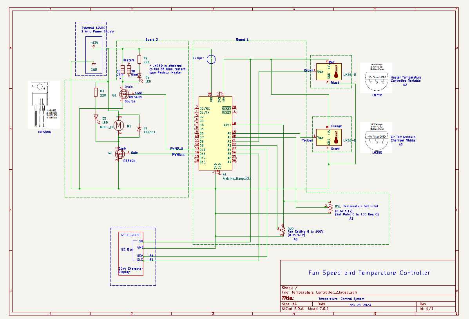Viewport: 469px width, 319px height.
Task: Select the heater LM35 sensor with Brown output
Action: click(x=329, y=72)
